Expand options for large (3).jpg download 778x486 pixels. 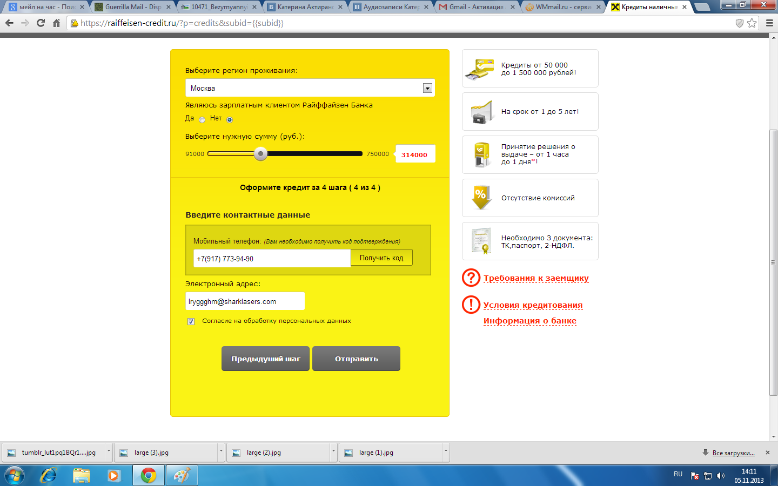[x=221, y=453]
